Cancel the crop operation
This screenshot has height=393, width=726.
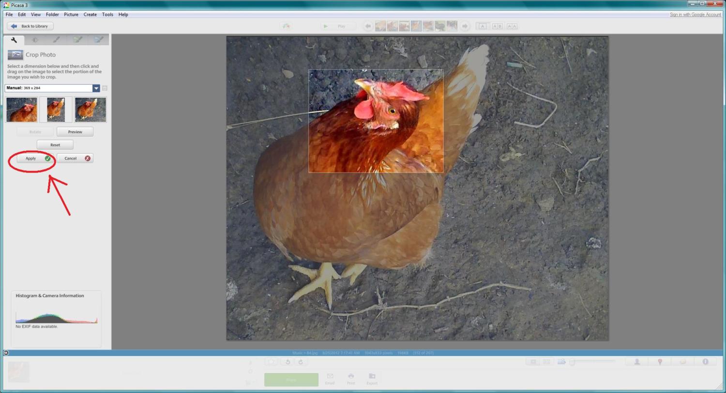coord(75,159)
